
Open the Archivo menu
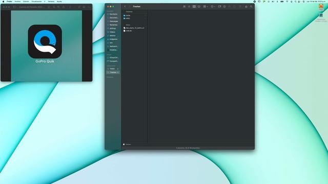[17, 2]
